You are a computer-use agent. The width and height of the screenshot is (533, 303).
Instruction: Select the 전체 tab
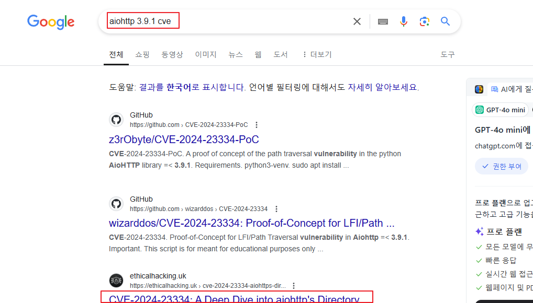(116, 54)
